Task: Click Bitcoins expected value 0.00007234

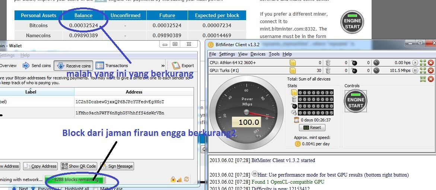Action: pos(217,25)
